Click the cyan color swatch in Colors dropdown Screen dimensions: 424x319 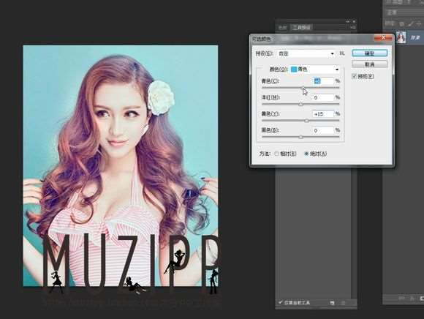point(294,70)
